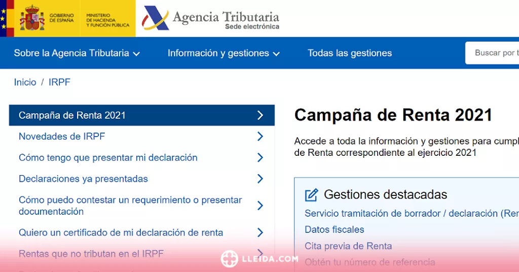Image resolution: width=519 pixels, height=272 pixels.
Task: Click chevron beside Novedades de IRPF
Action: pyautogui.click(x=260, y=136)
